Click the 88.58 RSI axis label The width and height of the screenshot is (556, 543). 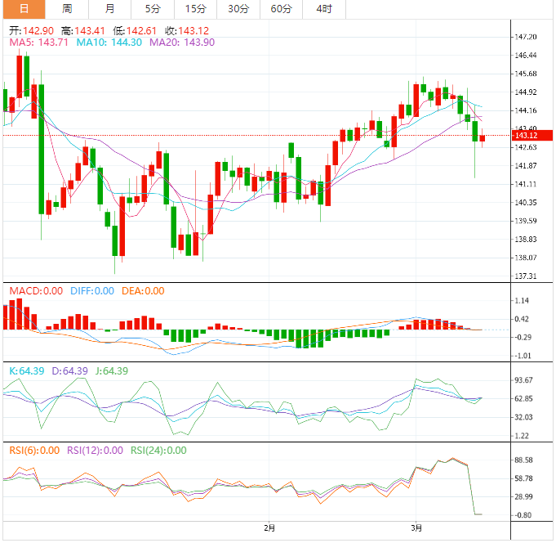pos(523,460)
